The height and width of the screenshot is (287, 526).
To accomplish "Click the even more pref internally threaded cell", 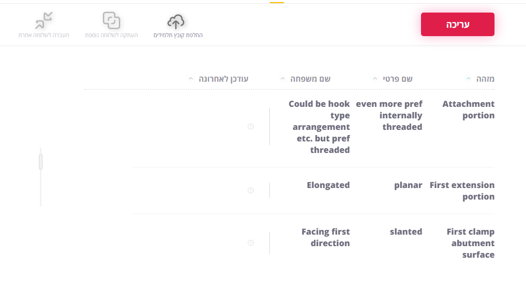I will tap(389, 115).
